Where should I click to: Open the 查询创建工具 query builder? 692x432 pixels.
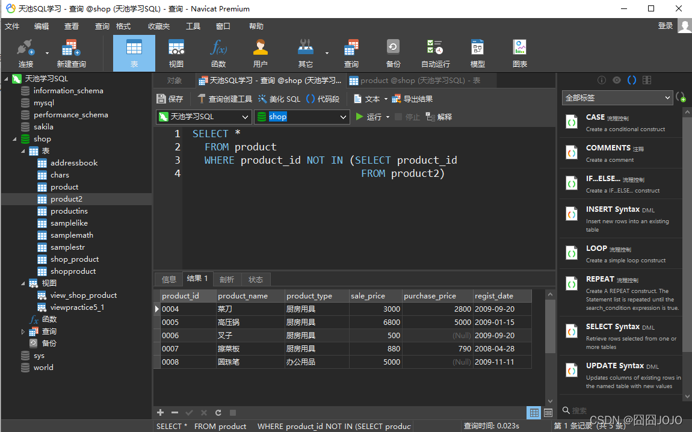(224, 99)
